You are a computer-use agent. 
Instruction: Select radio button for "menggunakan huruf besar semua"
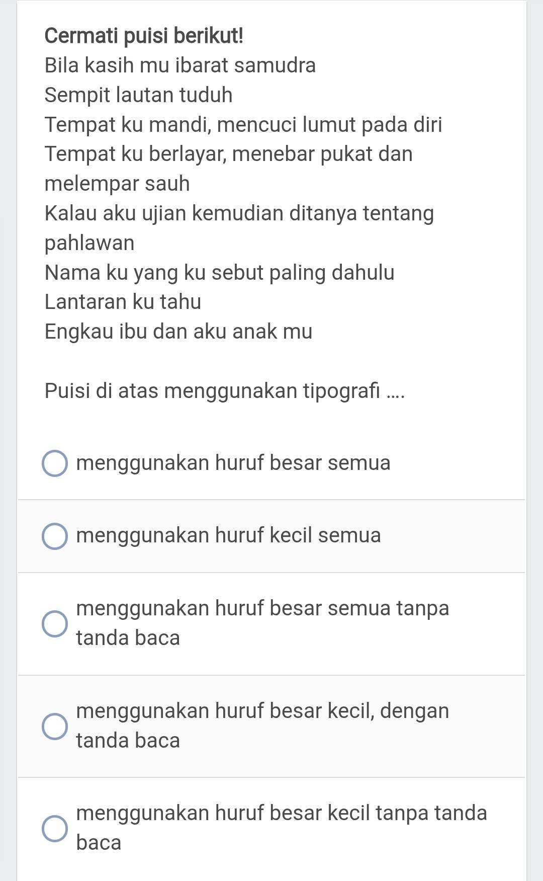(x=54, y=463)
